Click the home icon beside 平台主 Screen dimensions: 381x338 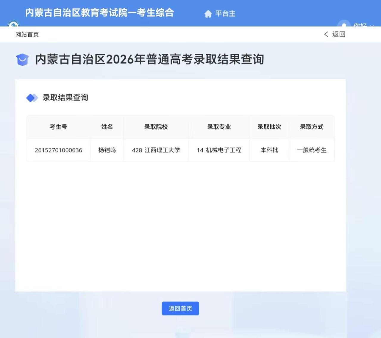208,14
